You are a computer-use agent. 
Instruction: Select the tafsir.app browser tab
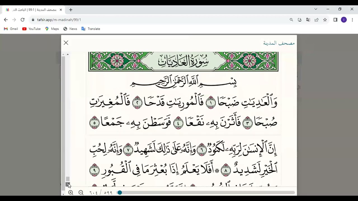tap(34, 9)
